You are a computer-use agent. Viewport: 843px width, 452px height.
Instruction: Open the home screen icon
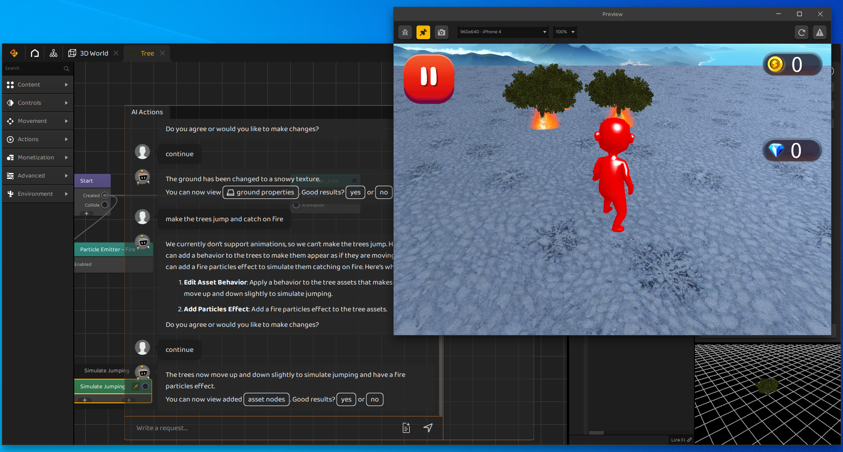click(35, 53)
